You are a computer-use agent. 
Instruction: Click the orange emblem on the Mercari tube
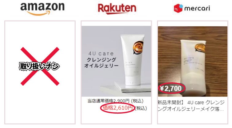[x=200, y=48]
